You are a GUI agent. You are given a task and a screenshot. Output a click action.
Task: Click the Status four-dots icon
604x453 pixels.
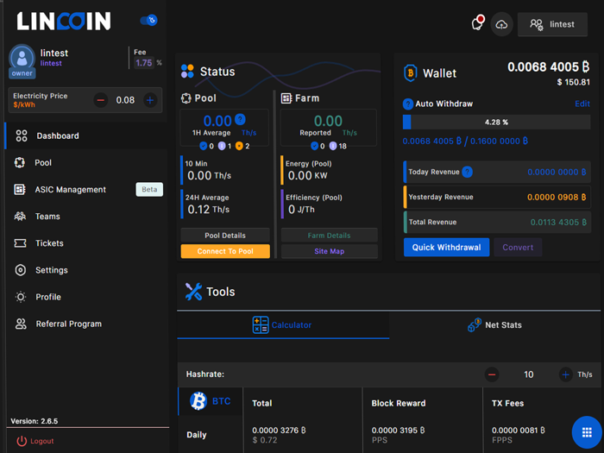click(x=187, y=72)
